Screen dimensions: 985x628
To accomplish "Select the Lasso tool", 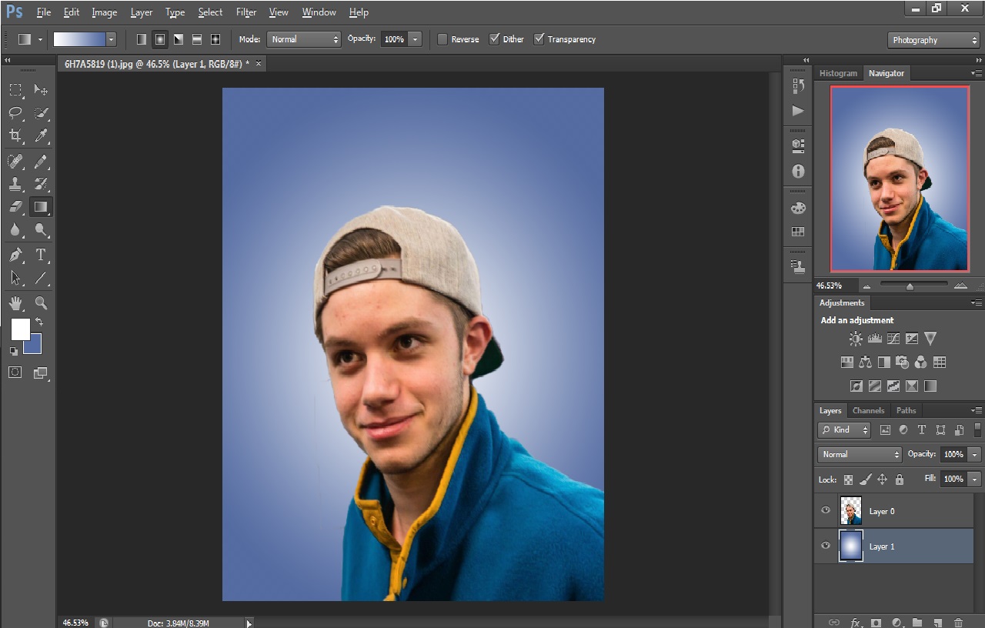I will pos(15,113).
